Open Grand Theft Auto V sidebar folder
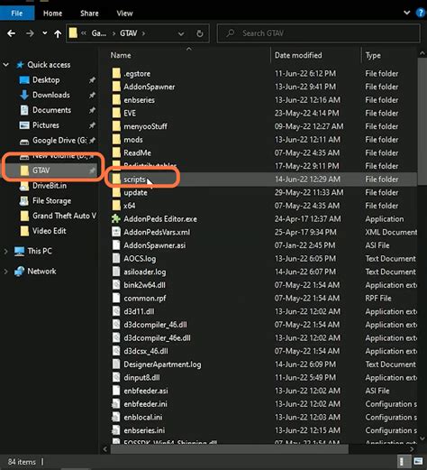The image size is (427, 470). (64, 216)
